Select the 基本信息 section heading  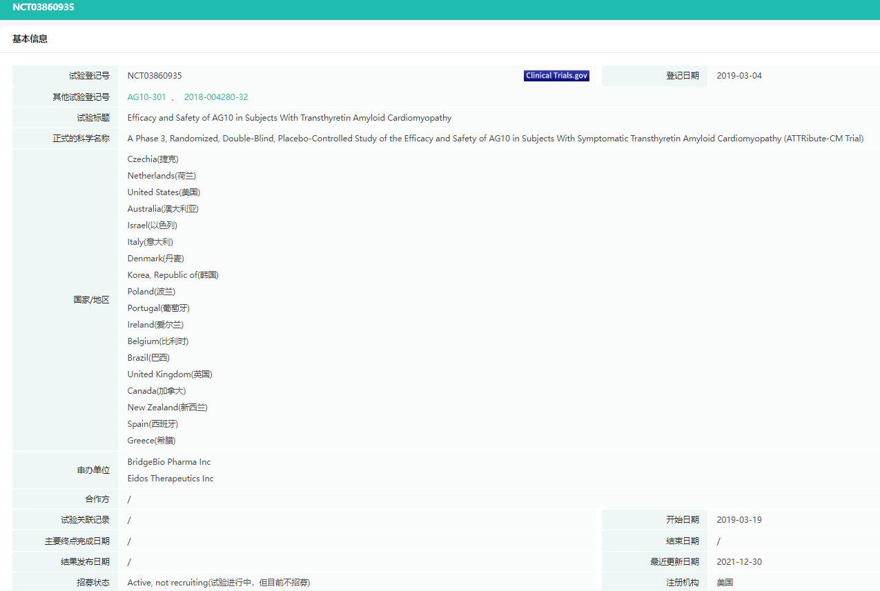click(30, 39)
